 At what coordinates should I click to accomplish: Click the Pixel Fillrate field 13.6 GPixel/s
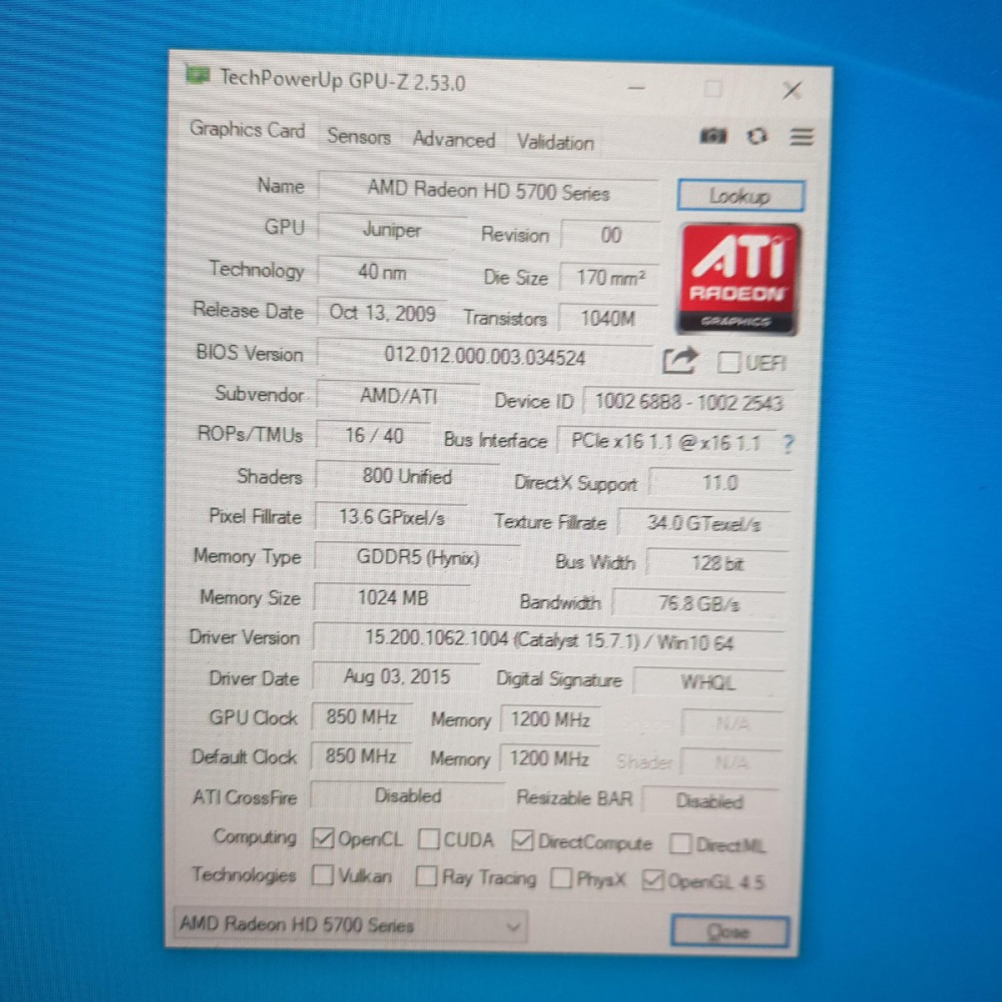[392, 517]
